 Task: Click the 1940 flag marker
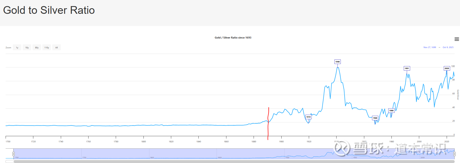click(337, 62)
